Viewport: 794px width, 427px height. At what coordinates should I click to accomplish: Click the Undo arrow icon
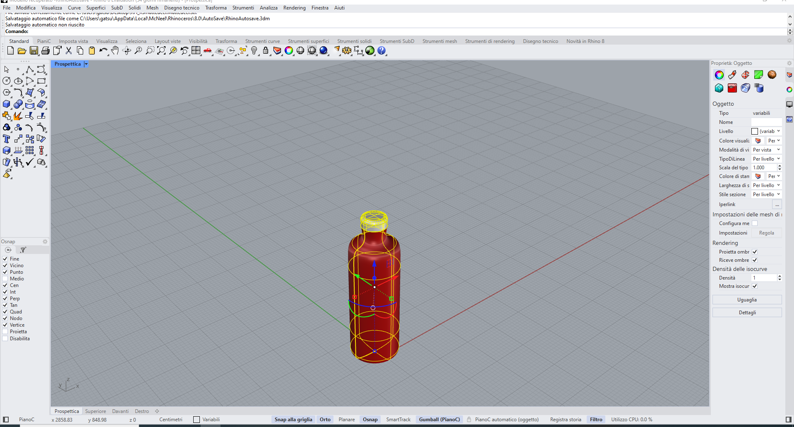(x=103, y=50)
